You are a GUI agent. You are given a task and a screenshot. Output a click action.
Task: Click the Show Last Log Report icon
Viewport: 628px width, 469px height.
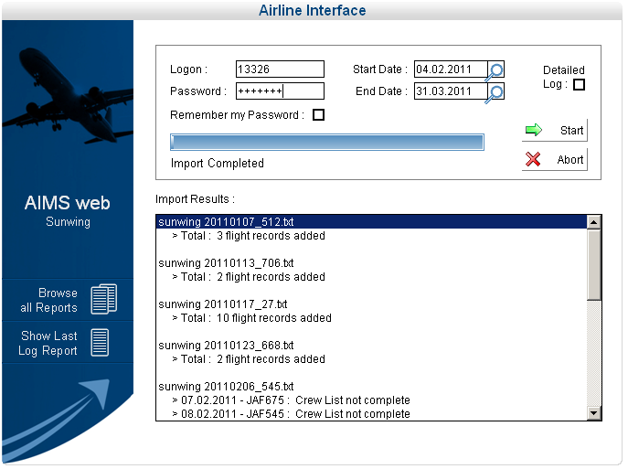click(x=100, y=343)
